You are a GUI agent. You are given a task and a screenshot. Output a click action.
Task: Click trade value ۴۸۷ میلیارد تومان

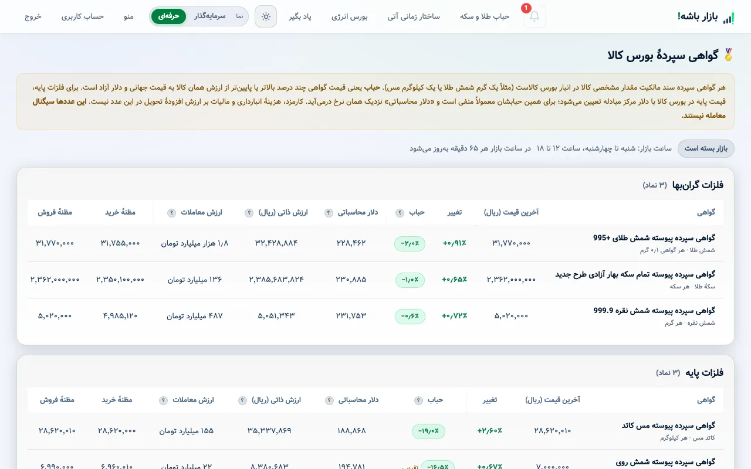point(195,316)
